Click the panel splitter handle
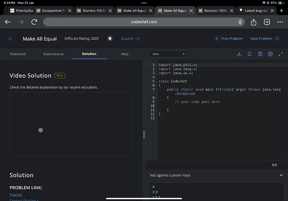This screenshot has width=288, height=201. pyautogui.click(x=144, y=135)
